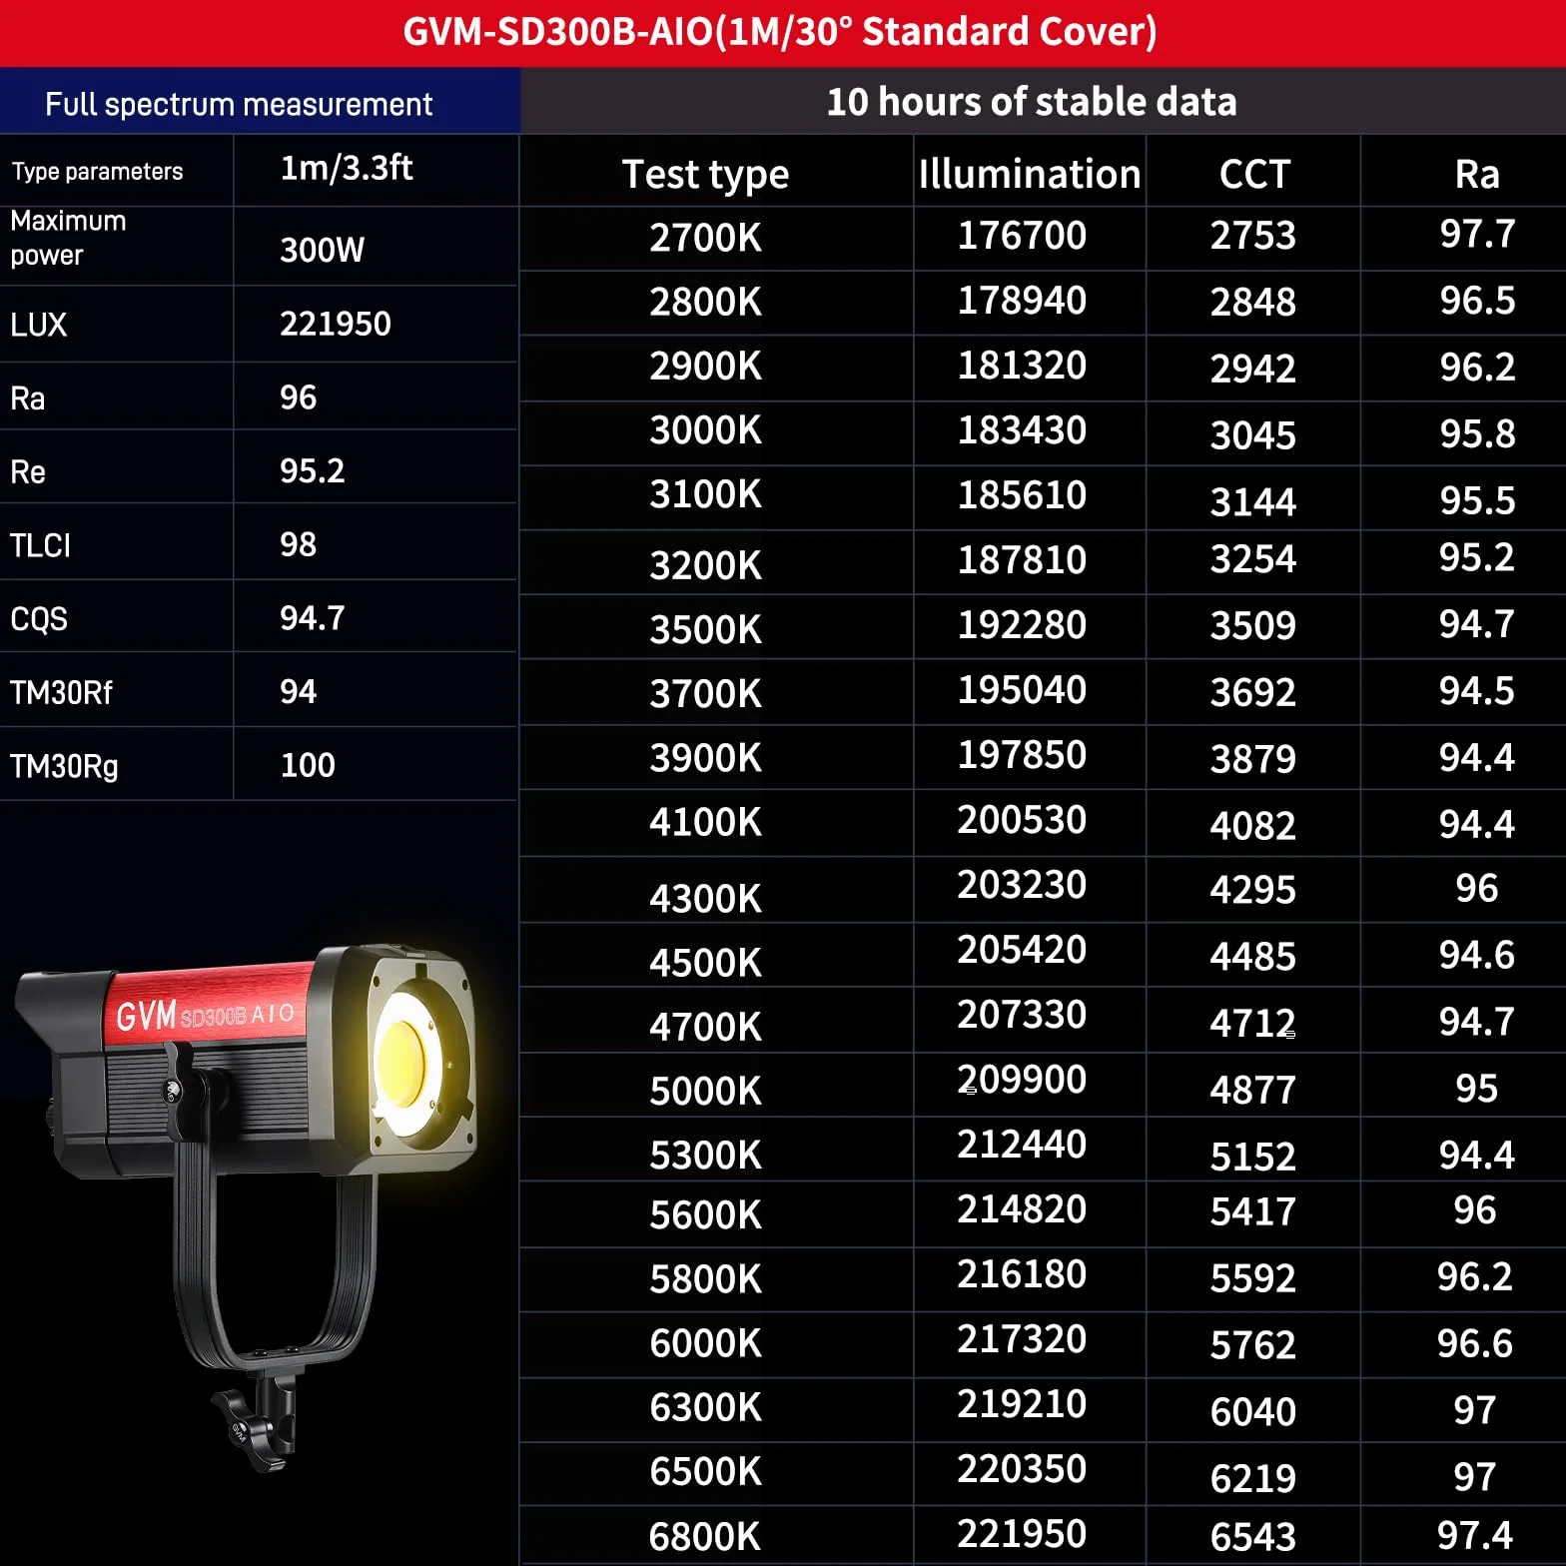Click the CCT value 4712
Screen dimensions: 1566x1566
pos(1253,1023)
